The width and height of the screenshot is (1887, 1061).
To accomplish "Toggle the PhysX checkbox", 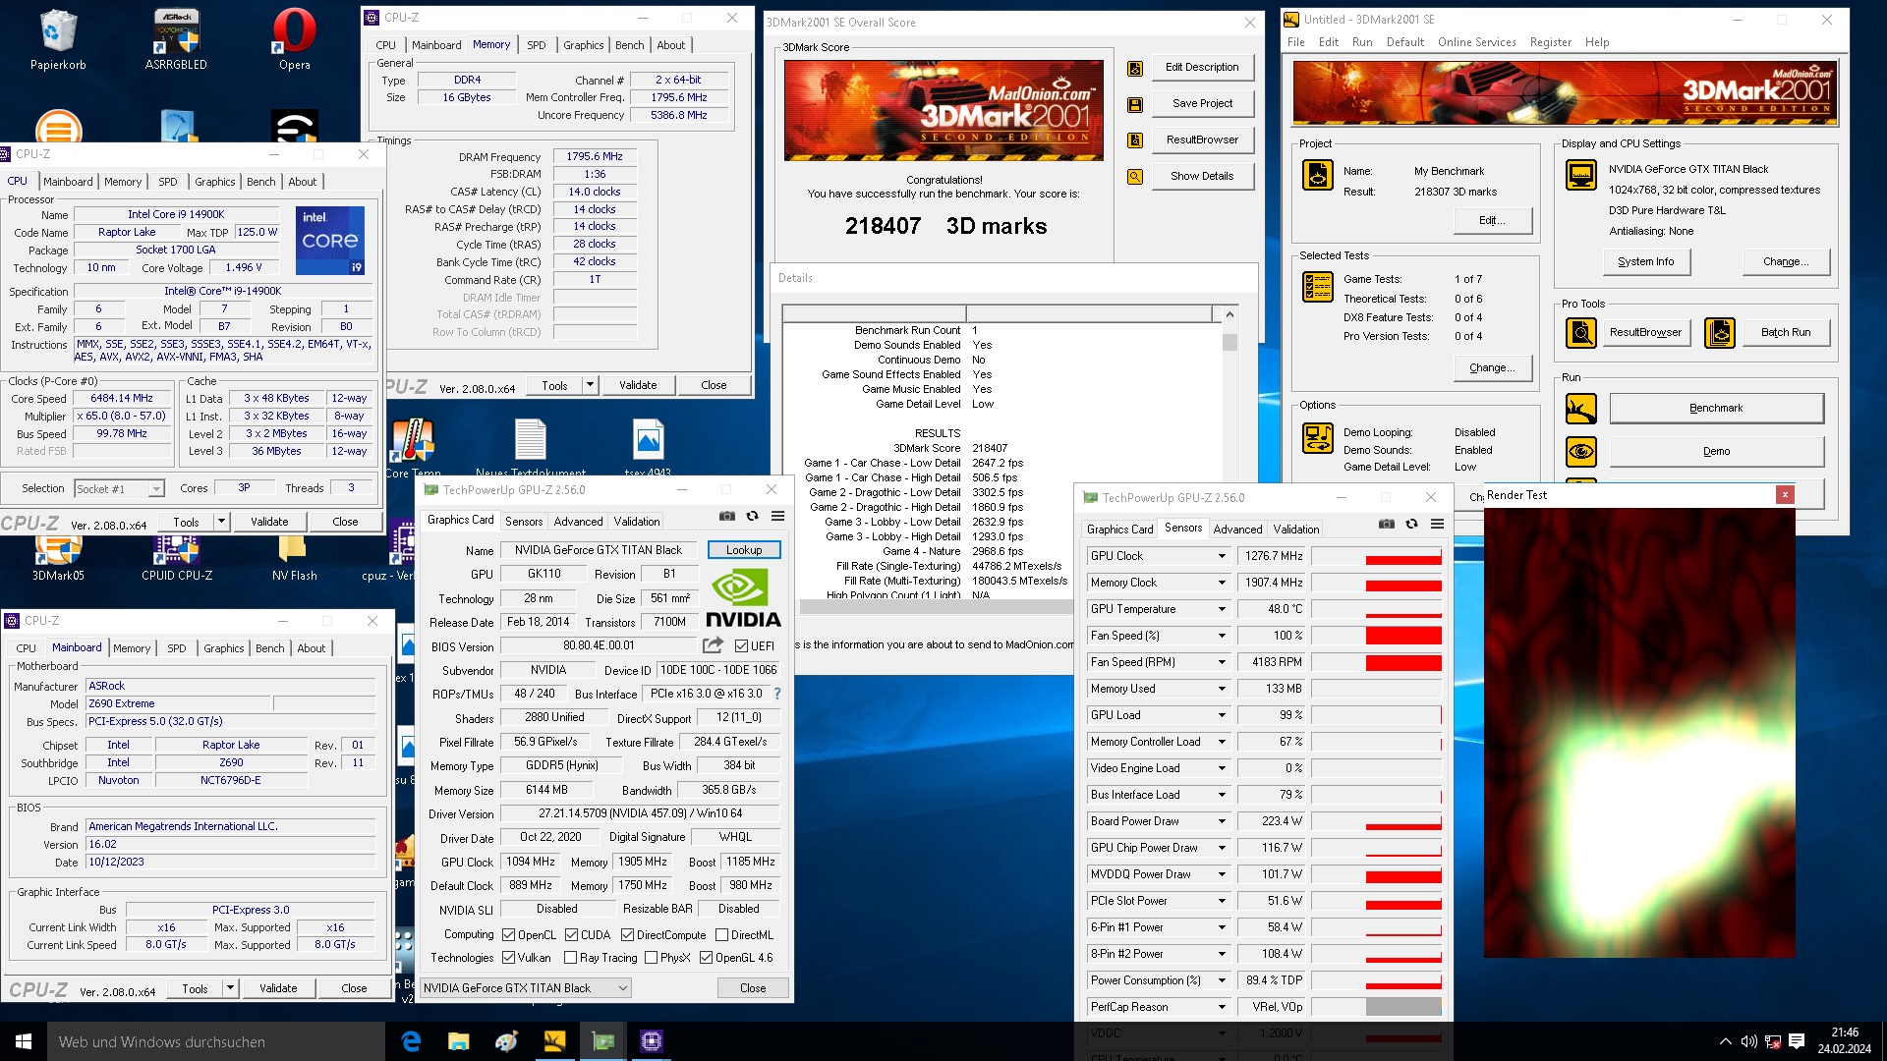I will [651, 958].
